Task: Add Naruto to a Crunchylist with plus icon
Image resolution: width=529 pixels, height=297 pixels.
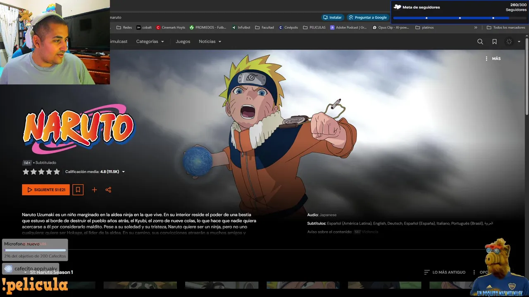Action: pyautogui.click(x=94, y=190)
